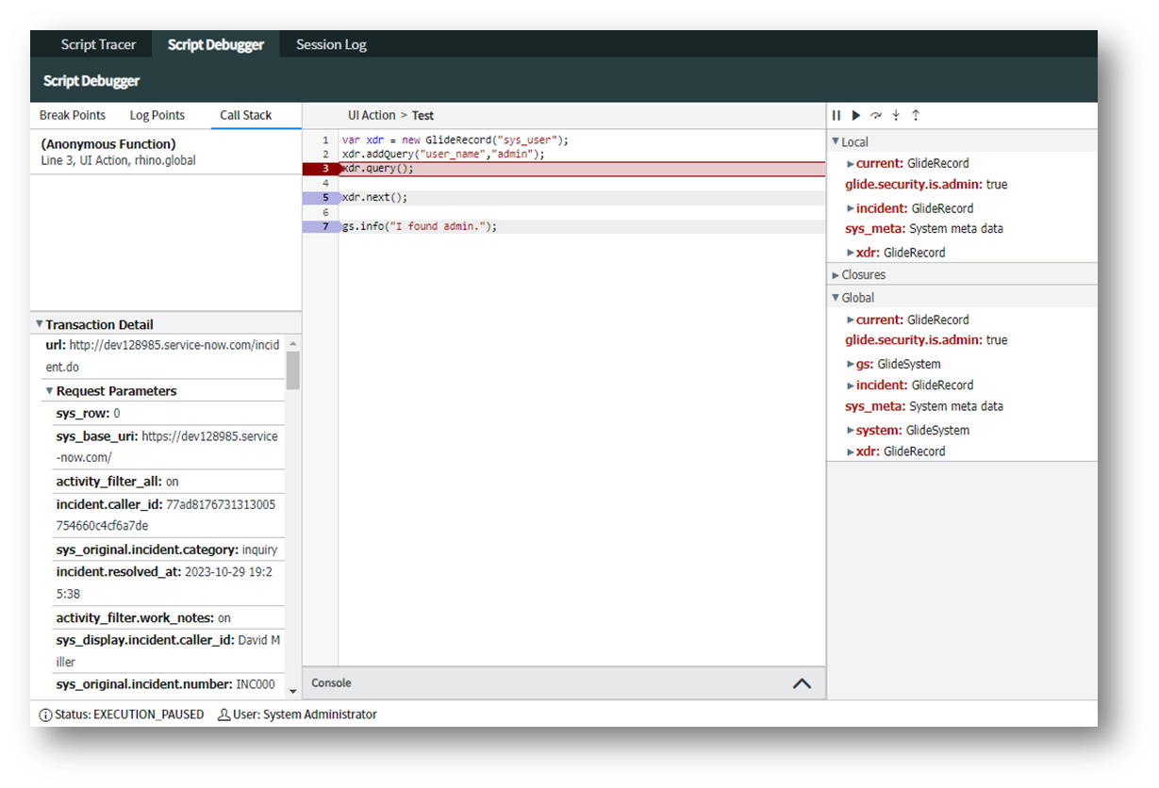Step out of the current function

(916, 115)
